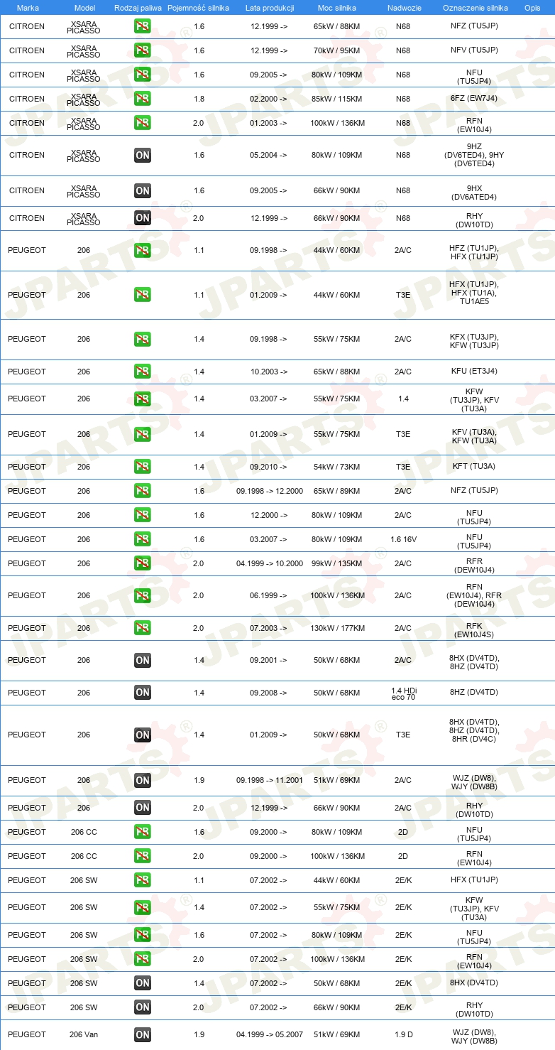
Task: Click the Model column header
Action: click(84, 7)
